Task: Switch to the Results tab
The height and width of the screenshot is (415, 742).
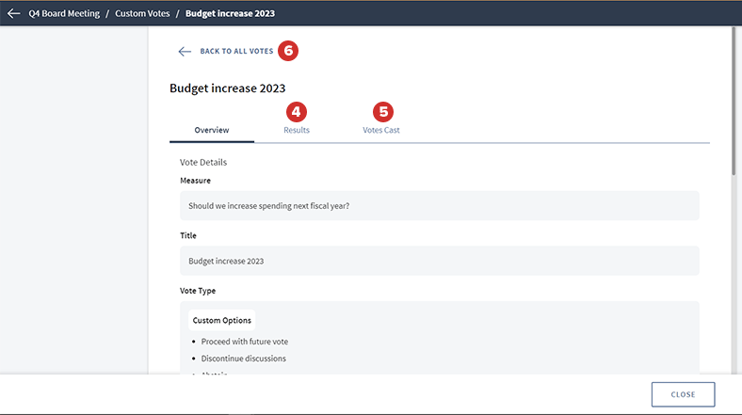Action: click(x=297, y=130)
